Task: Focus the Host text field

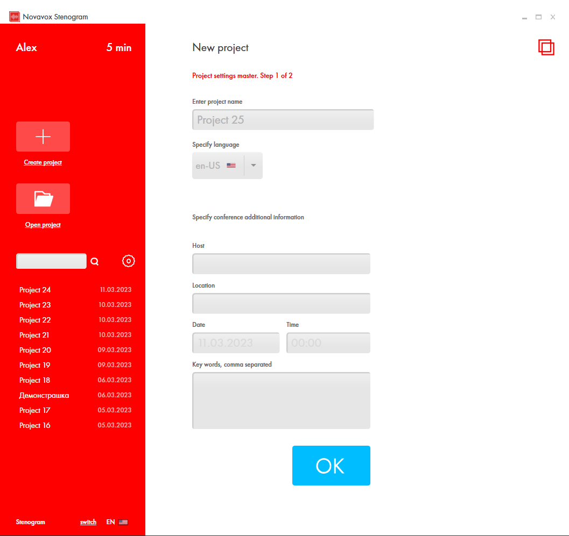Action: pos(281,264)
